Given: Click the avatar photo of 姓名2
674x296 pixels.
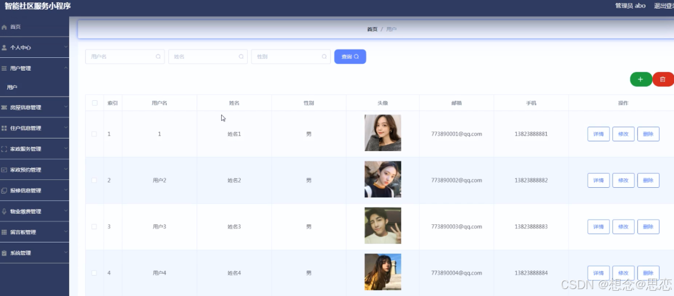Looking at the screenshot, I should click(x=383, y=179).
